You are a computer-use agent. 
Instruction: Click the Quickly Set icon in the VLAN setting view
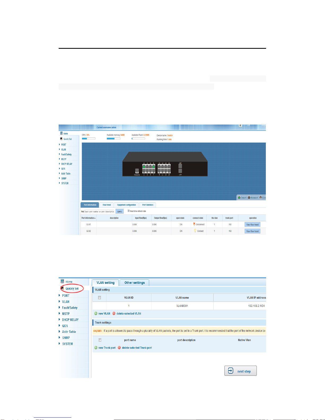62,288
